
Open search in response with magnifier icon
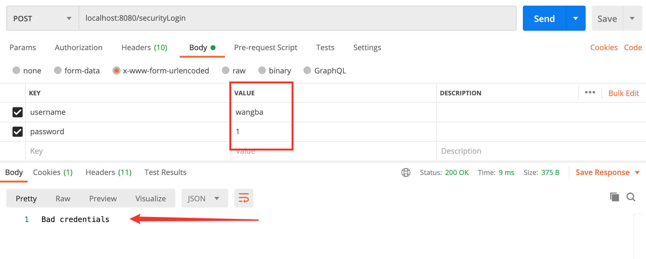pyautogui.click(x=631, y=197)
